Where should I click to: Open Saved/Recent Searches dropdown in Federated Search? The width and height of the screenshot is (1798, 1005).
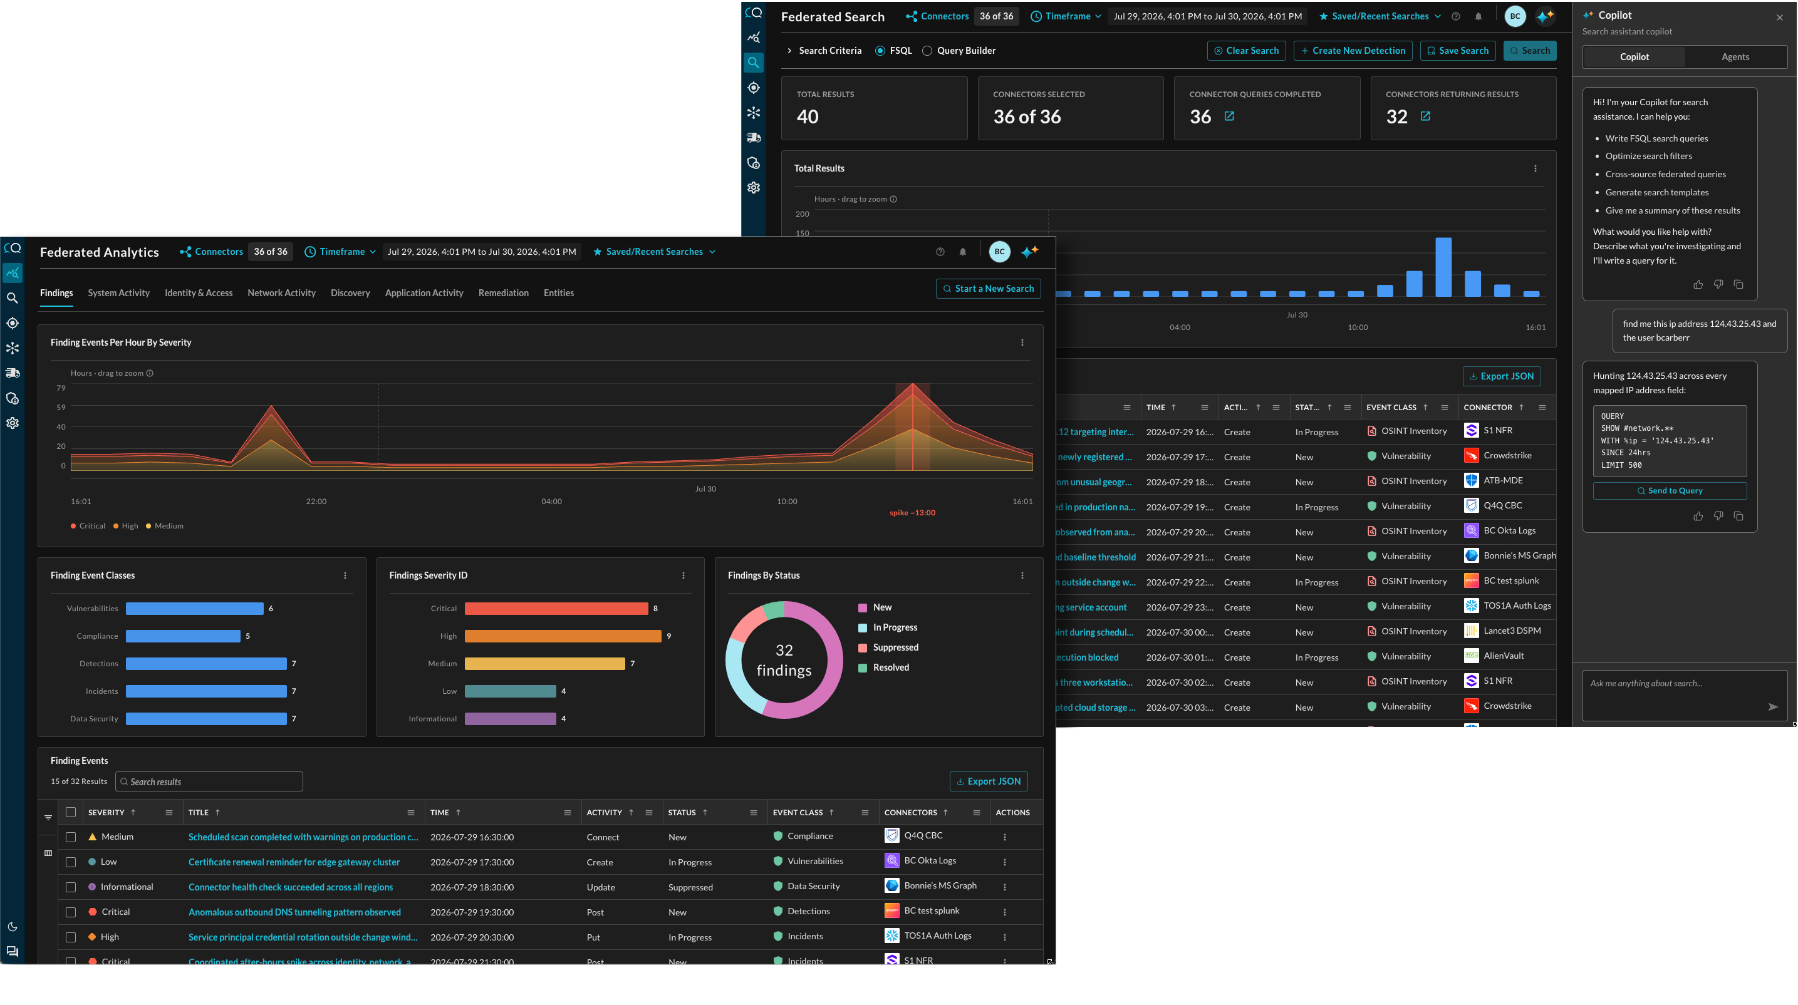[1380, 17]
